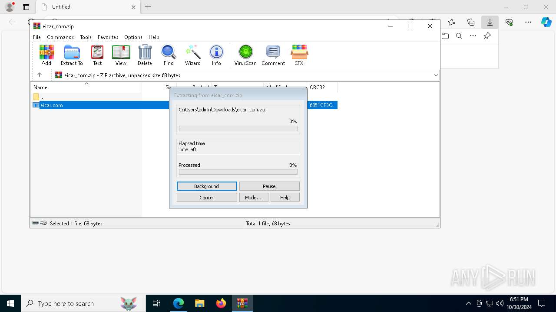This screenshot has width=556, height=312.
Task: Search downloads in Edge panel
Action: pos(459,36)
